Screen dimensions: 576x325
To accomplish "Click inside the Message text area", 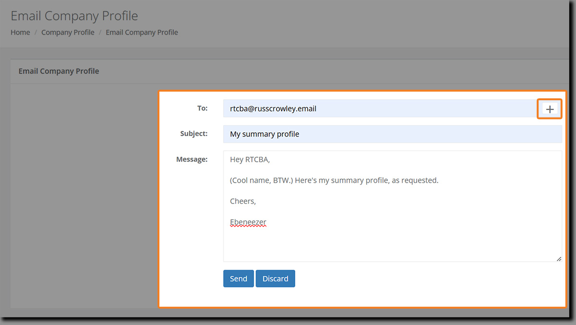I will click(x=392, y=206).
